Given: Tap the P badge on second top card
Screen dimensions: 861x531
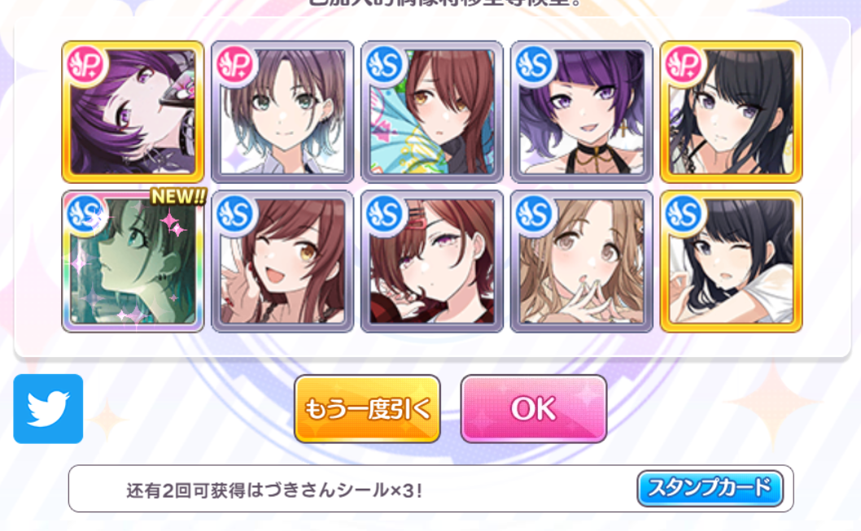Looking at the screenshot, I should tap(236, 65).
